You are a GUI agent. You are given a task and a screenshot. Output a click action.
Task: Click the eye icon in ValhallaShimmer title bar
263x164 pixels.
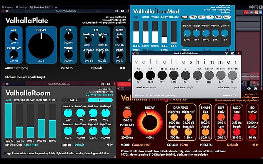tap(227, 53)
